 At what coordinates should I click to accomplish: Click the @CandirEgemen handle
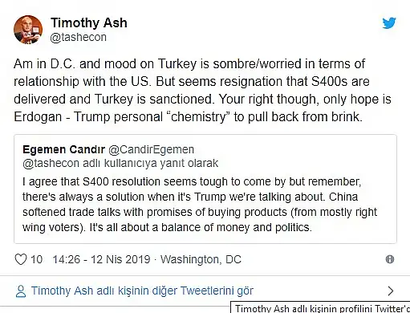151,149
